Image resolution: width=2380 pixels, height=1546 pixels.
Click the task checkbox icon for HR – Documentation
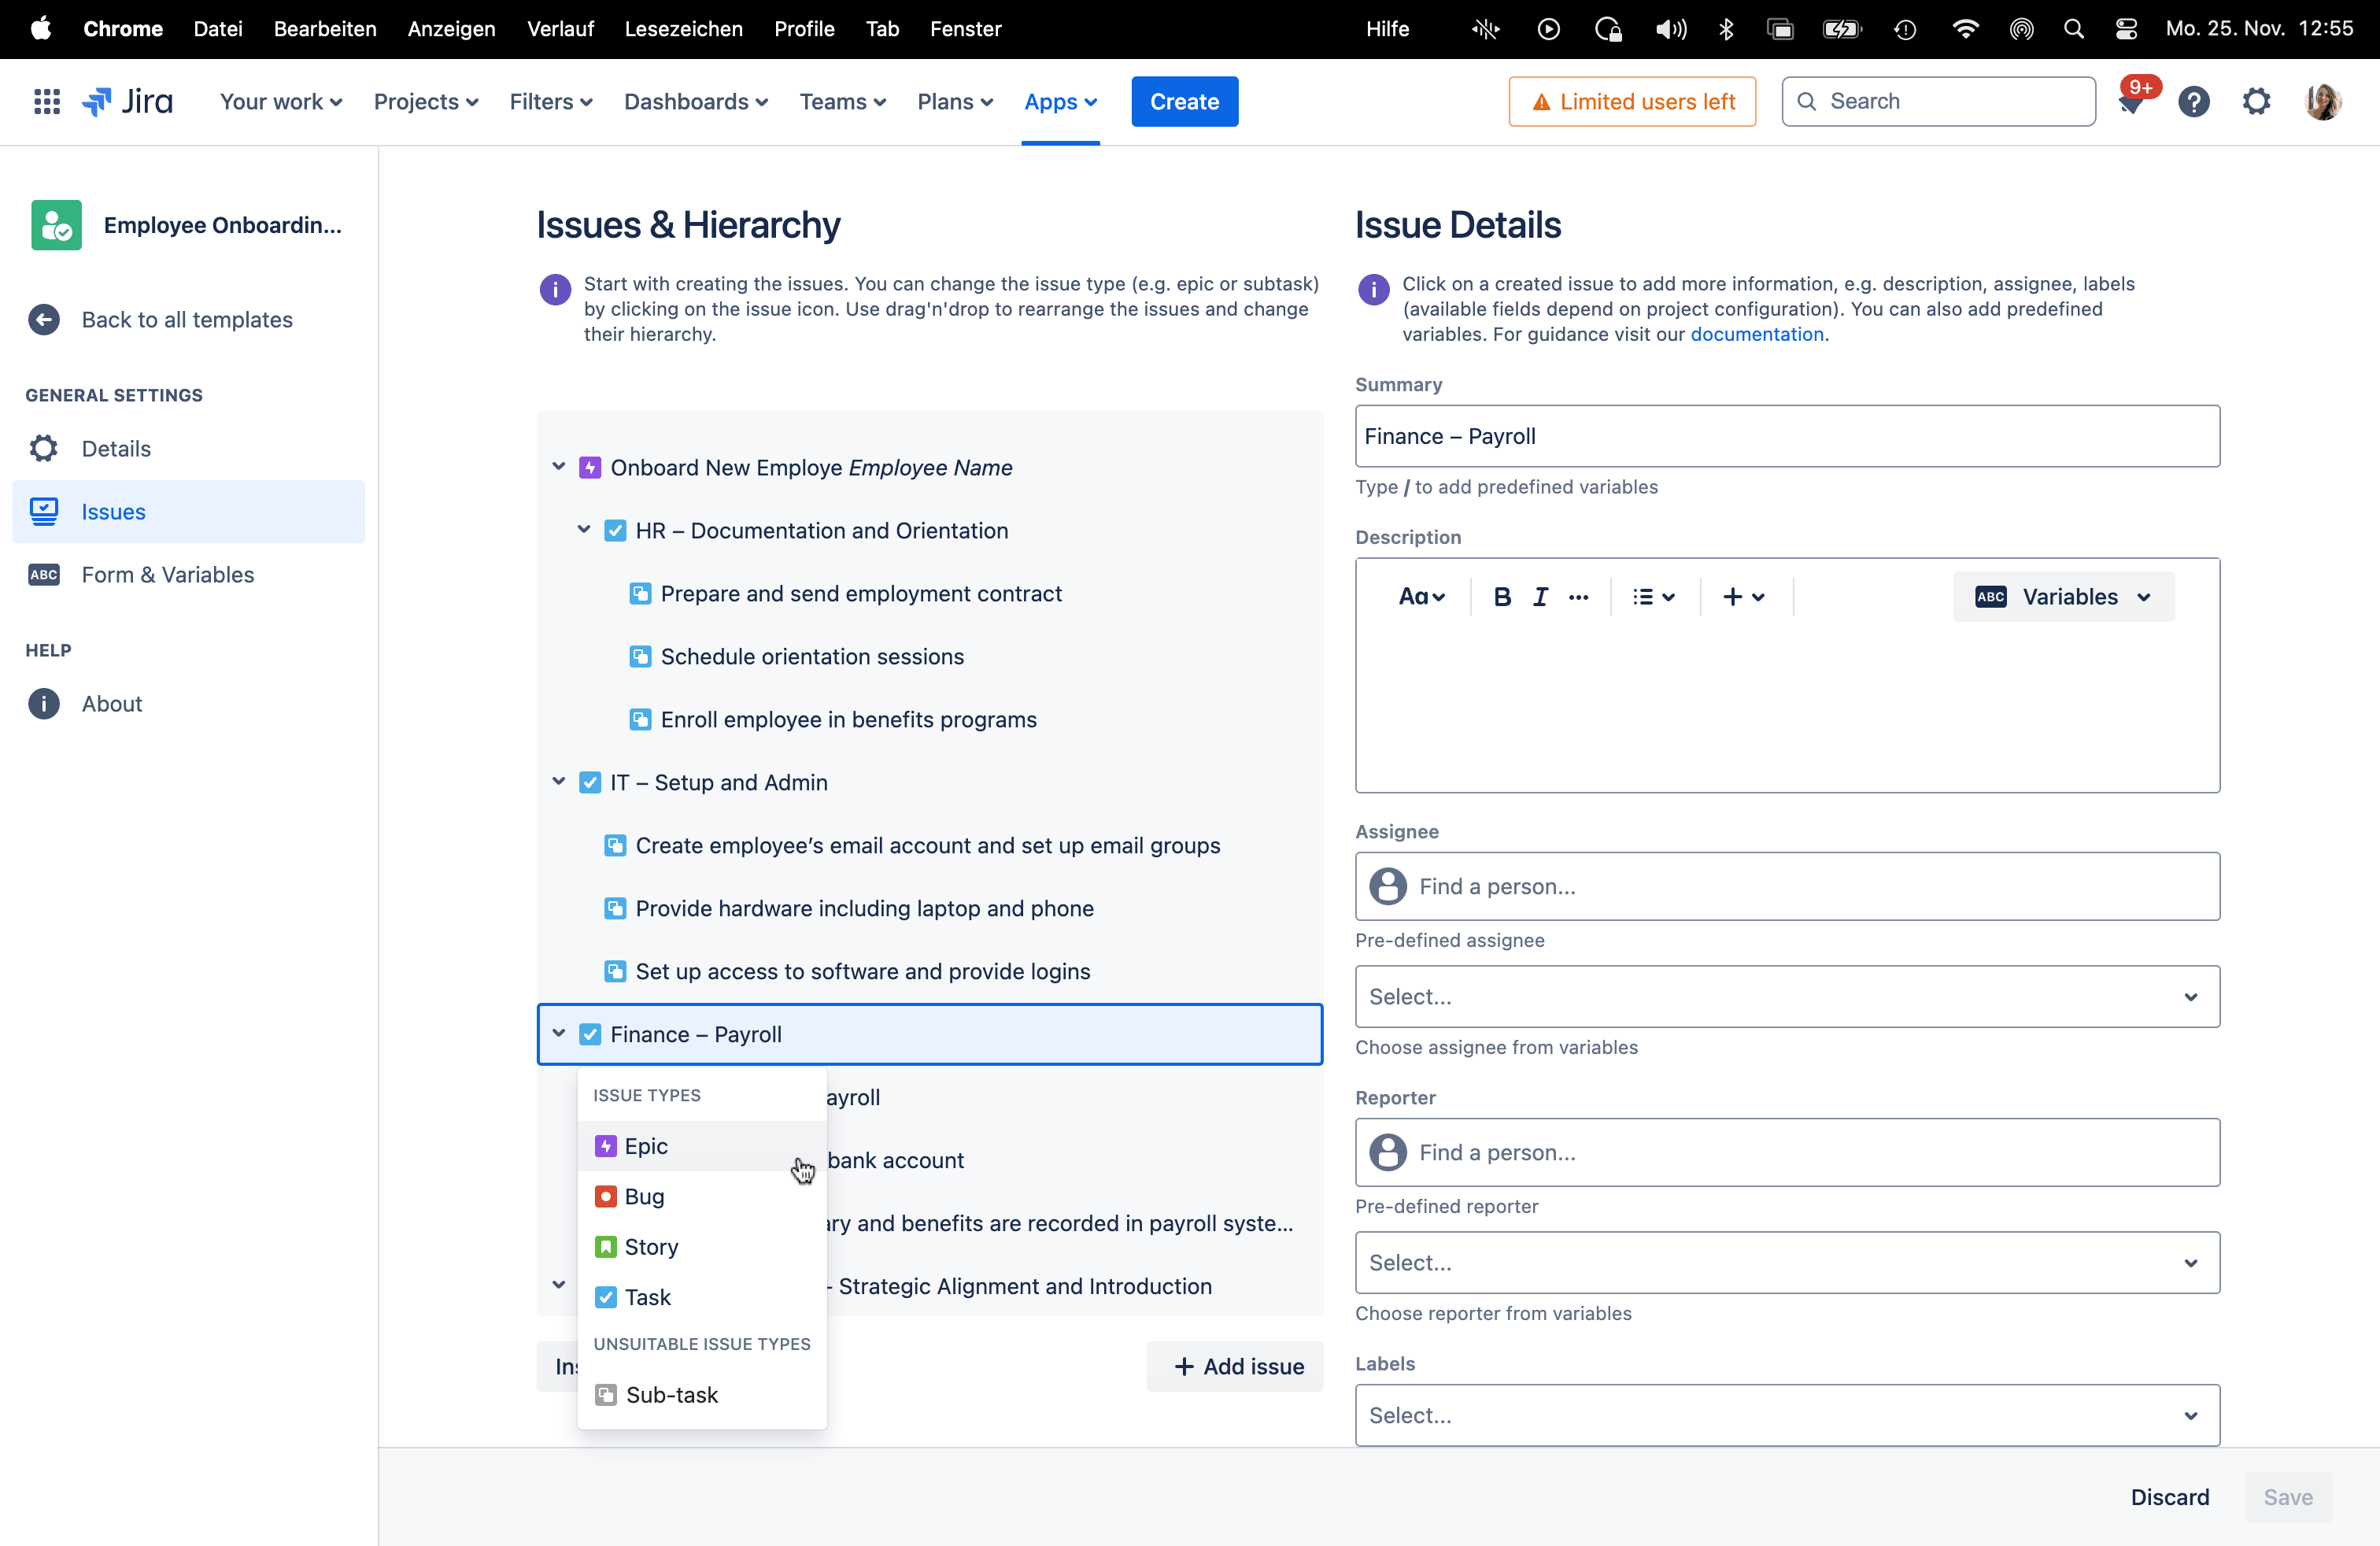click(x=615, y=530)
